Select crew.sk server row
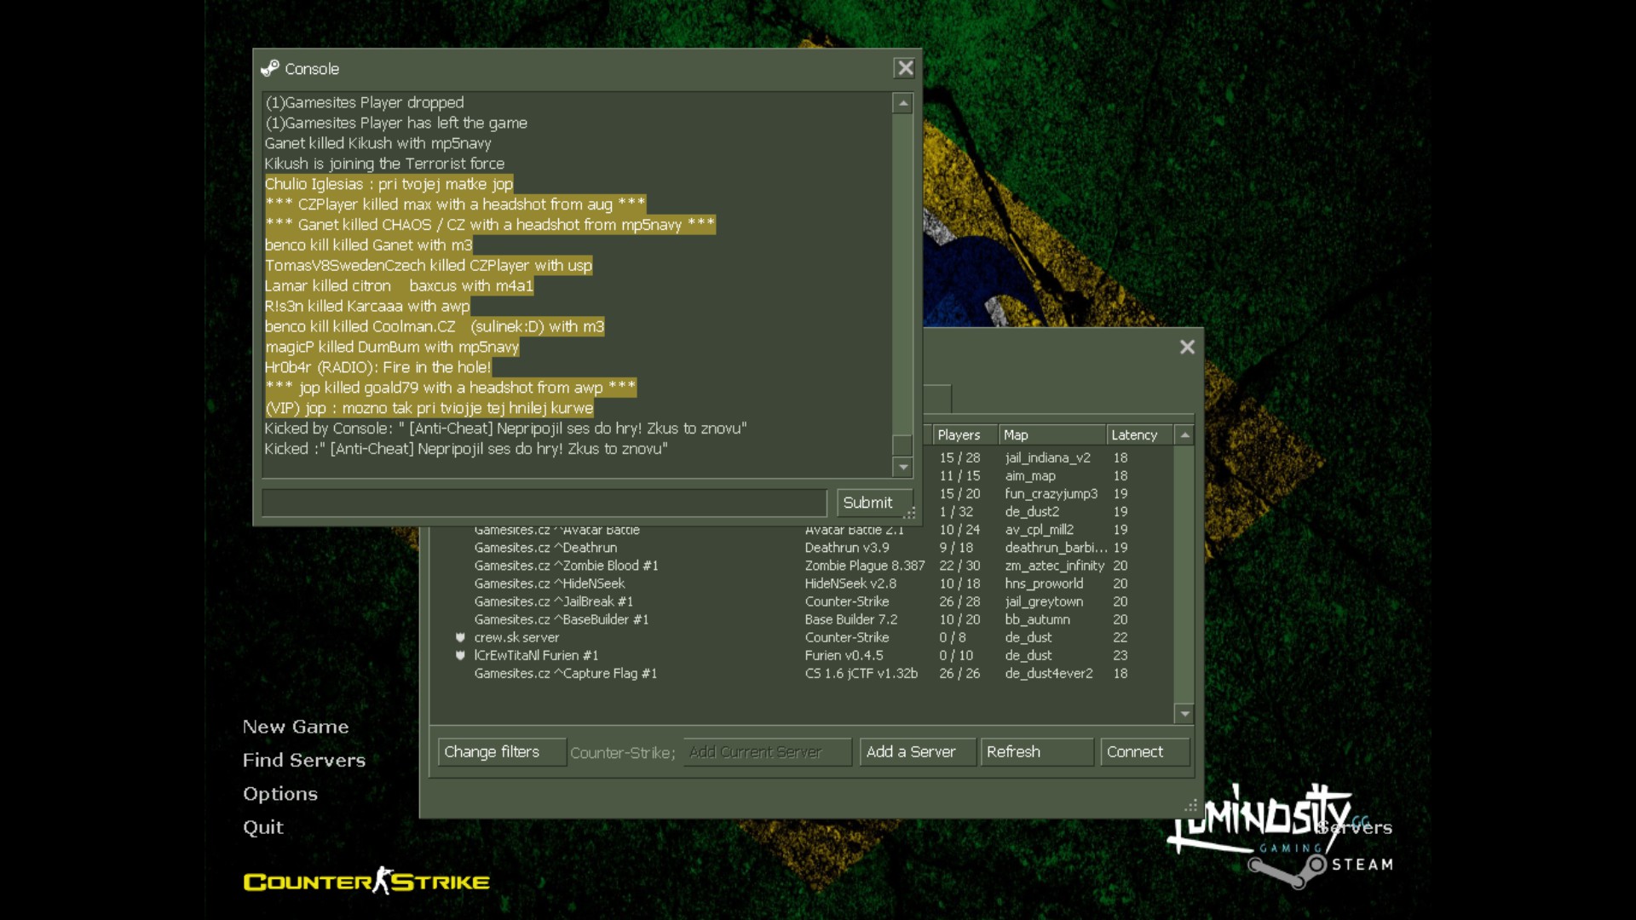The image size is (1636, 920). (x=801, y=637)
